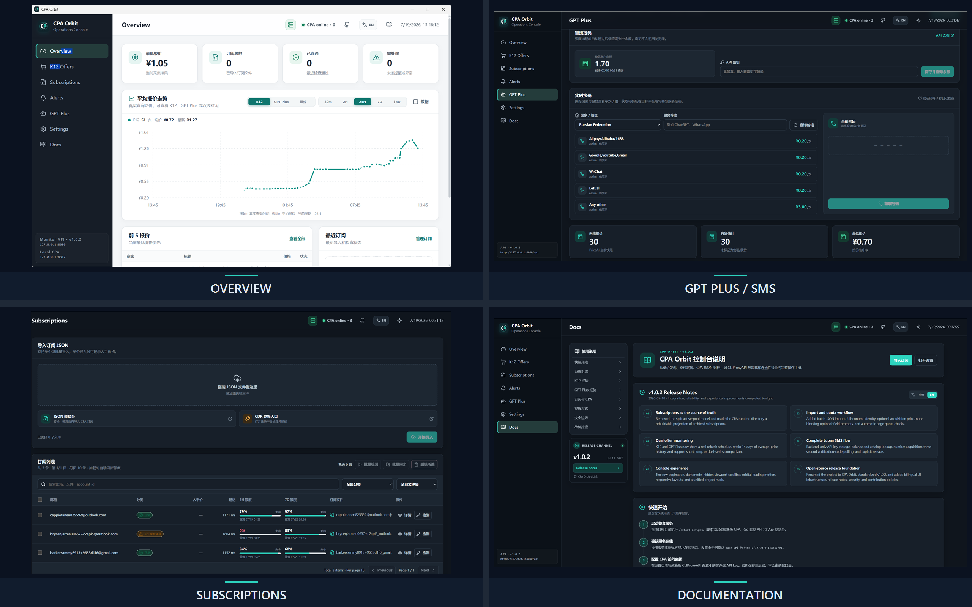The width and height of the screenshot is (972, 607).
Task: Open the external link icon on the JSON 转换台 card
Action: tap(230, 419)
